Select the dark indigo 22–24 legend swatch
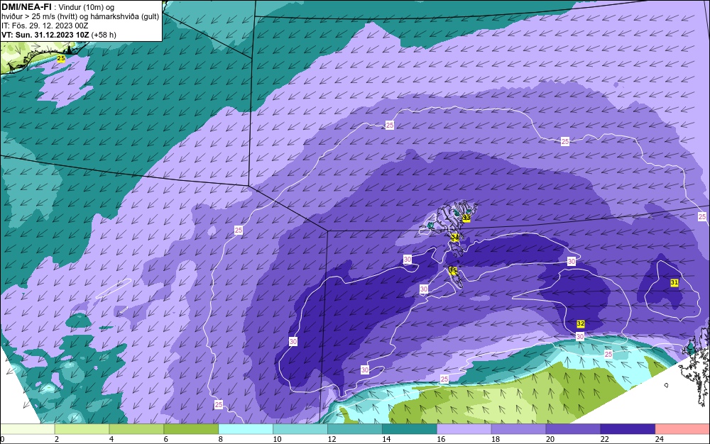Screen dimensions: 710x444 tap(628, 429)
